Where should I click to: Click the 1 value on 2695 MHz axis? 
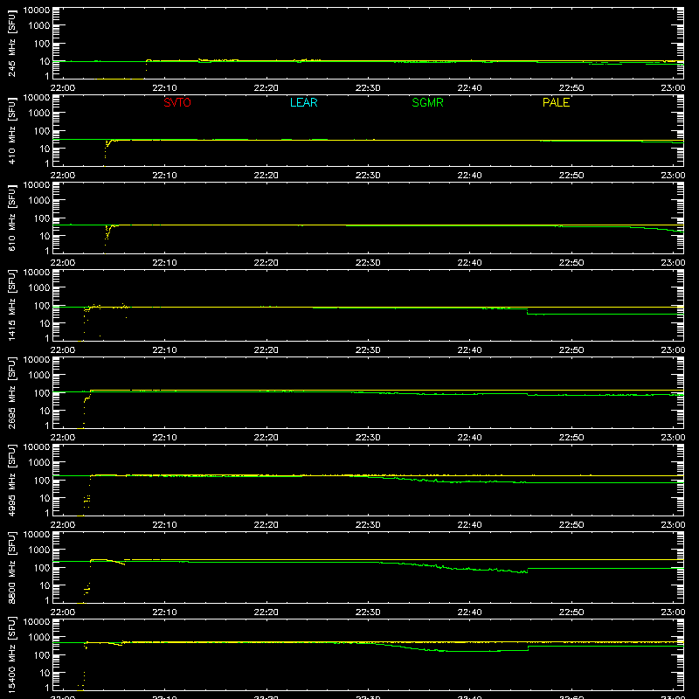[47, 426]
